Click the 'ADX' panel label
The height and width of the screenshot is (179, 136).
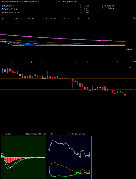click(x=52, y=134)
